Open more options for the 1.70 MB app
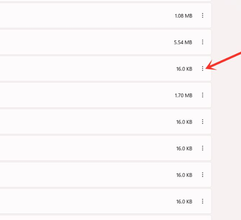 click(202, 95)
